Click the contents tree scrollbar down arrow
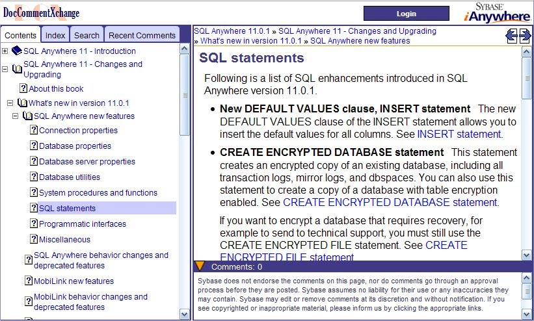 (184, 315)
